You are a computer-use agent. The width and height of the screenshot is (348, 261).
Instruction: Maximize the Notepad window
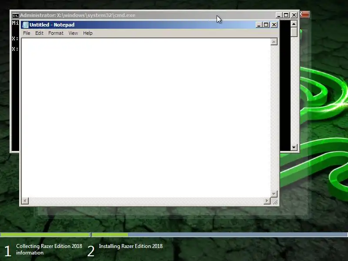(x=266, y=25)
